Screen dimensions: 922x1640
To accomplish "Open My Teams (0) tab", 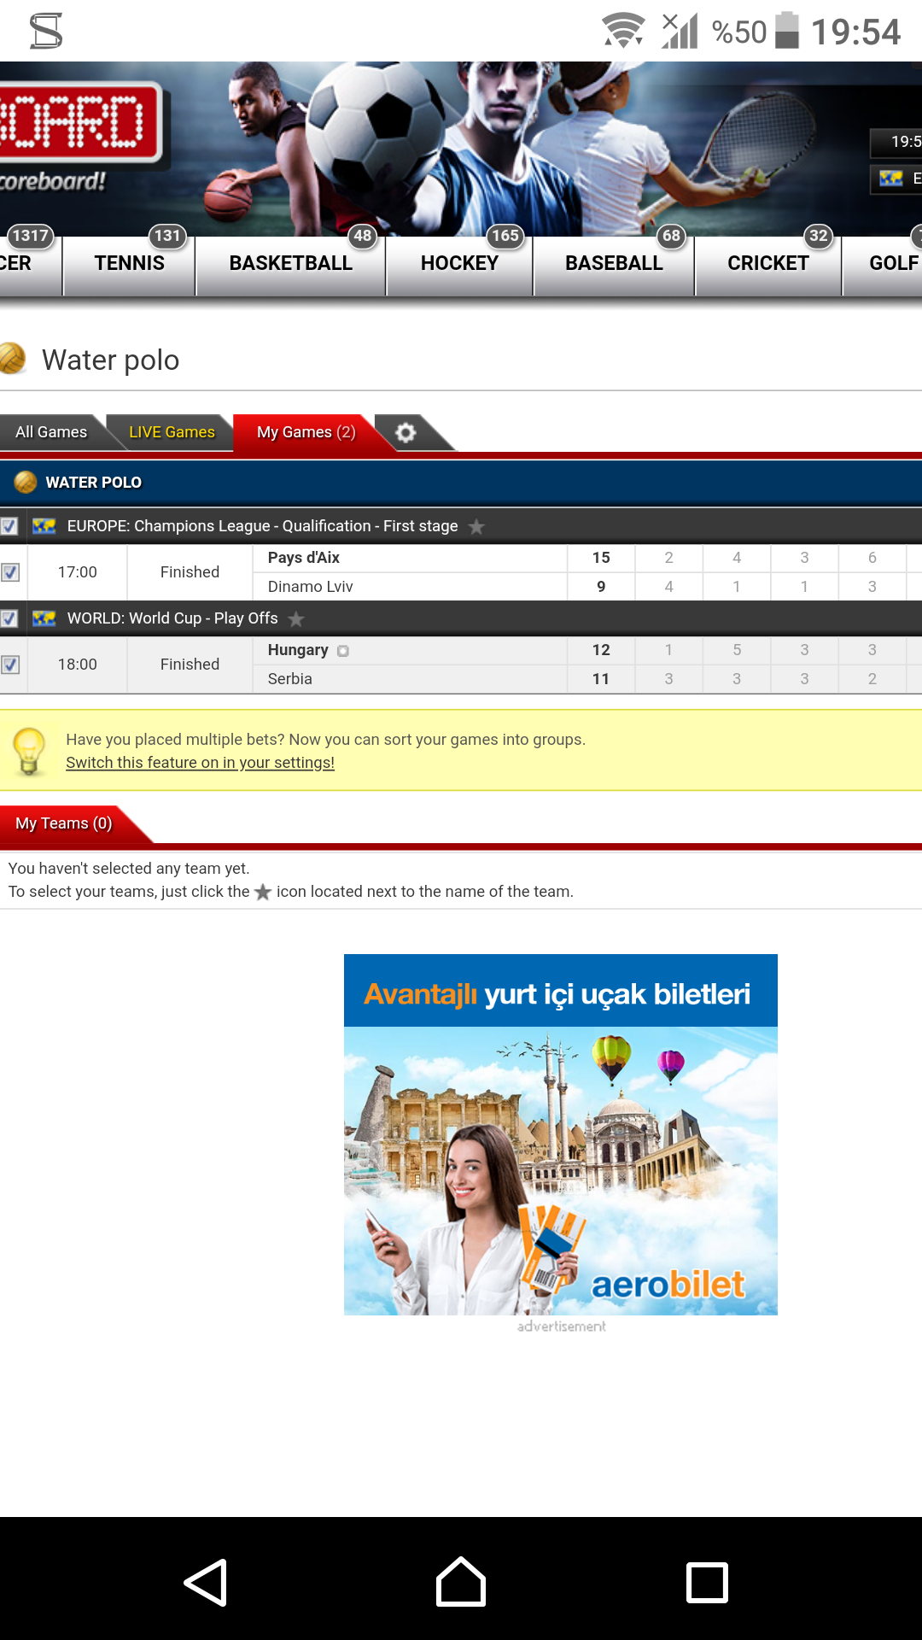I will coord(64,823).
